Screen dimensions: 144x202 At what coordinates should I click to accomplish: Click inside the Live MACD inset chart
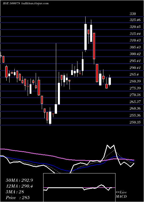point(79,188)
